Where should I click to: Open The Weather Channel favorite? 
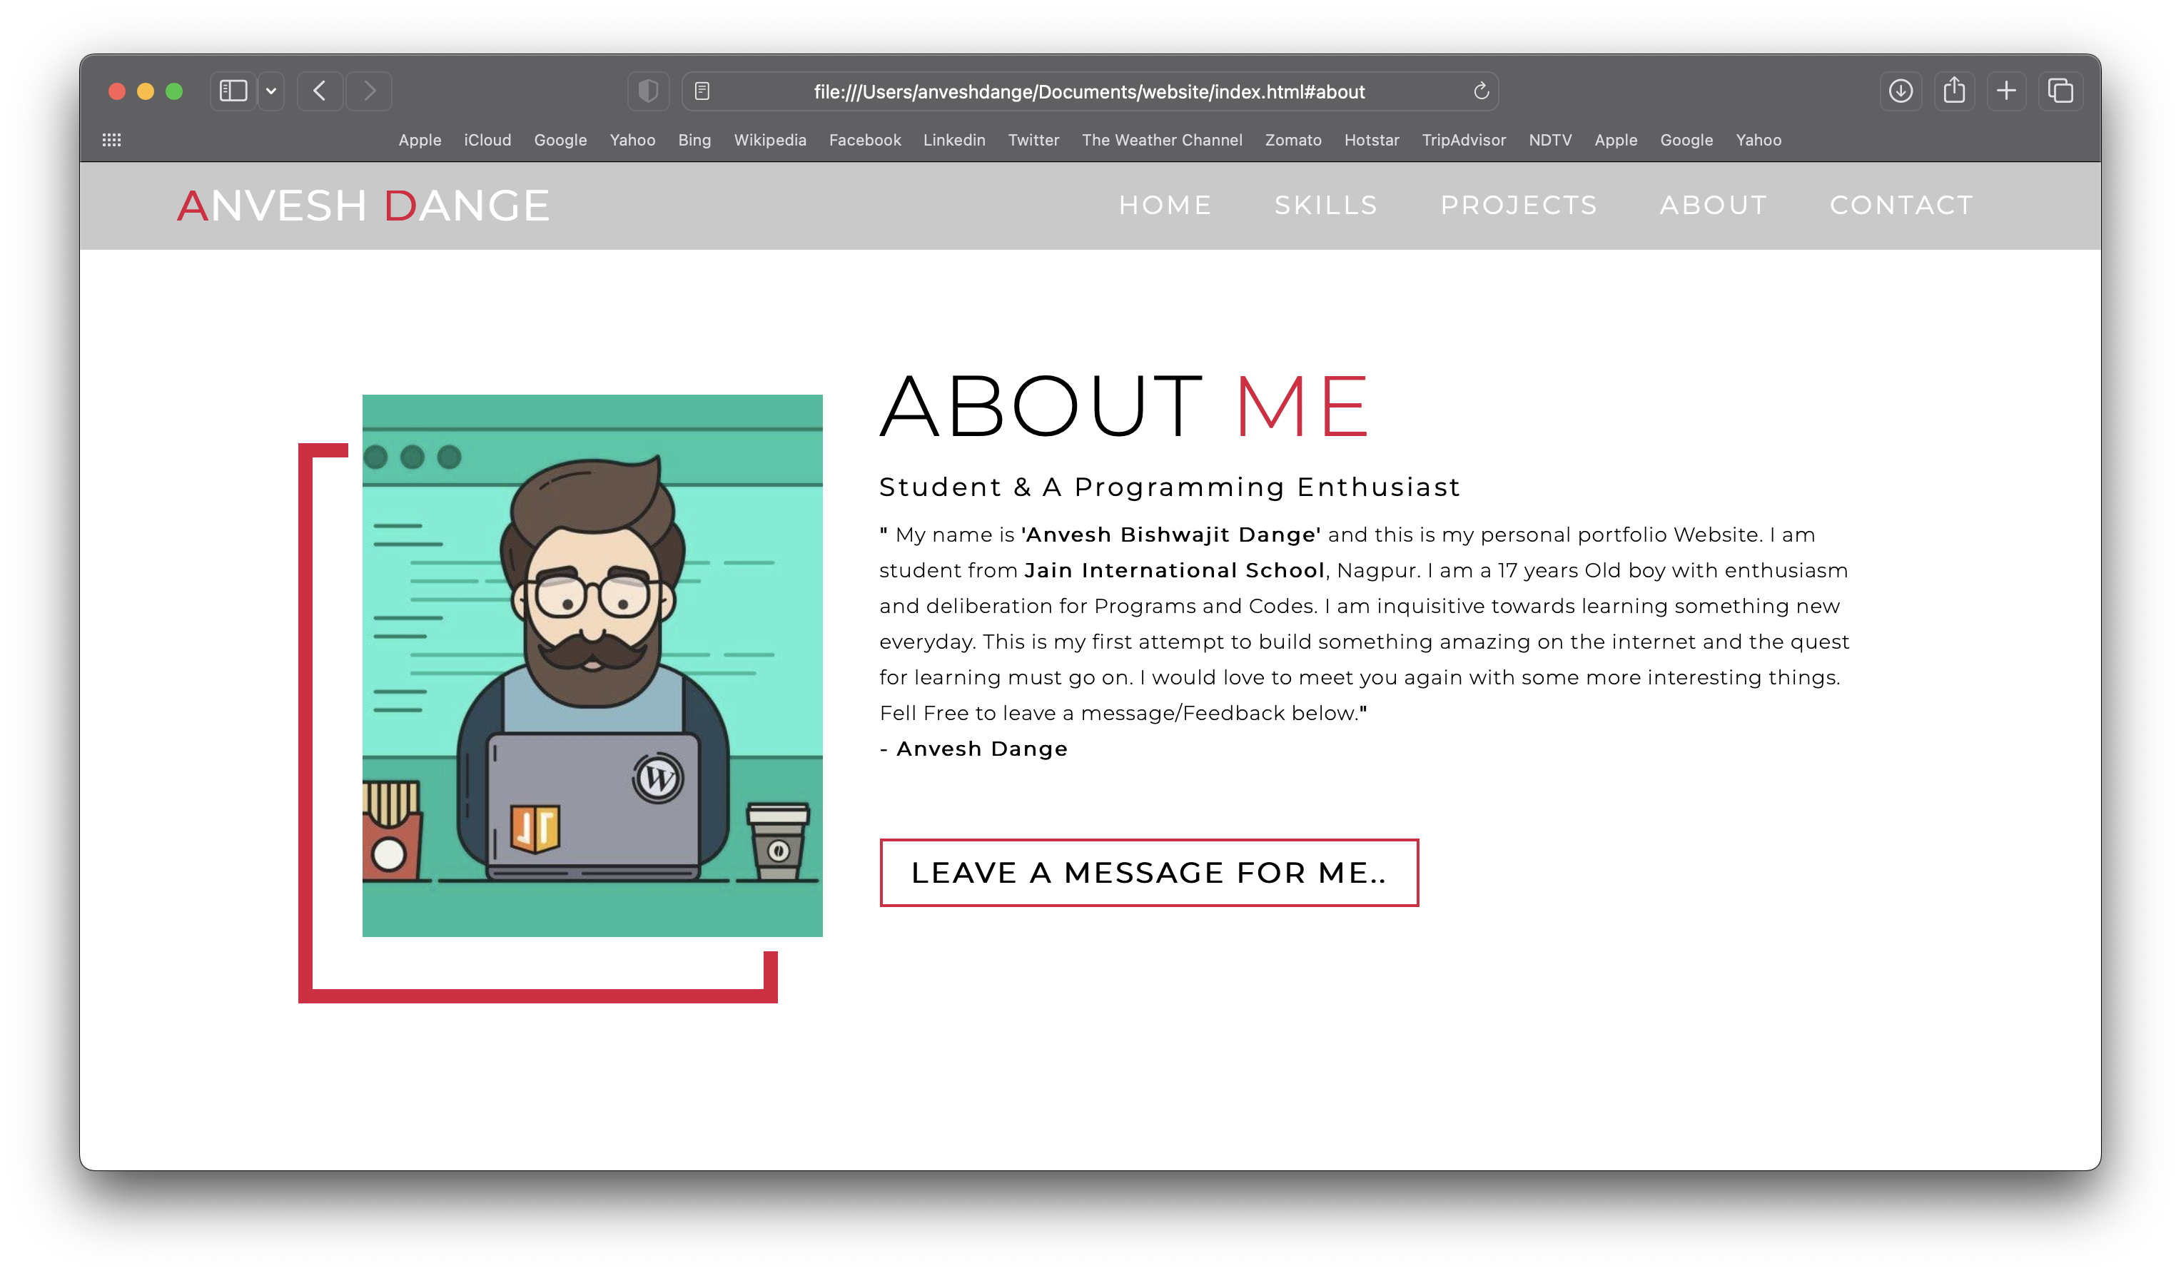[x=1163, y=139]
